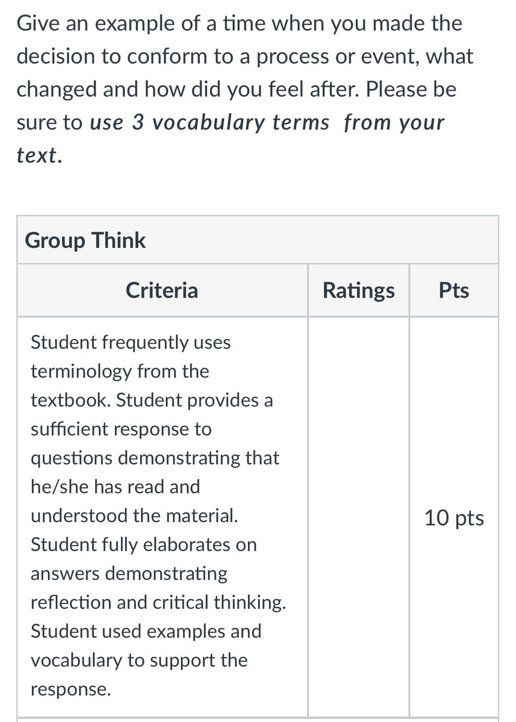
Task: Click the 'questions demonstrating that' line
Action: tap(155, 458)
